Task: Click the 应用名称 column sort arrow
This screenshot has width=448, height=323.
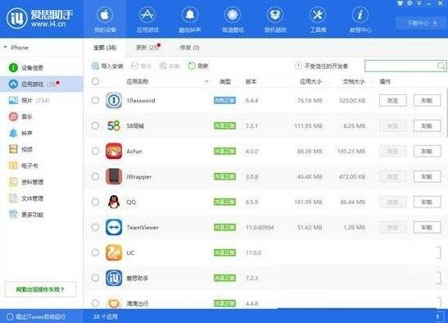Action: point(206,82)
